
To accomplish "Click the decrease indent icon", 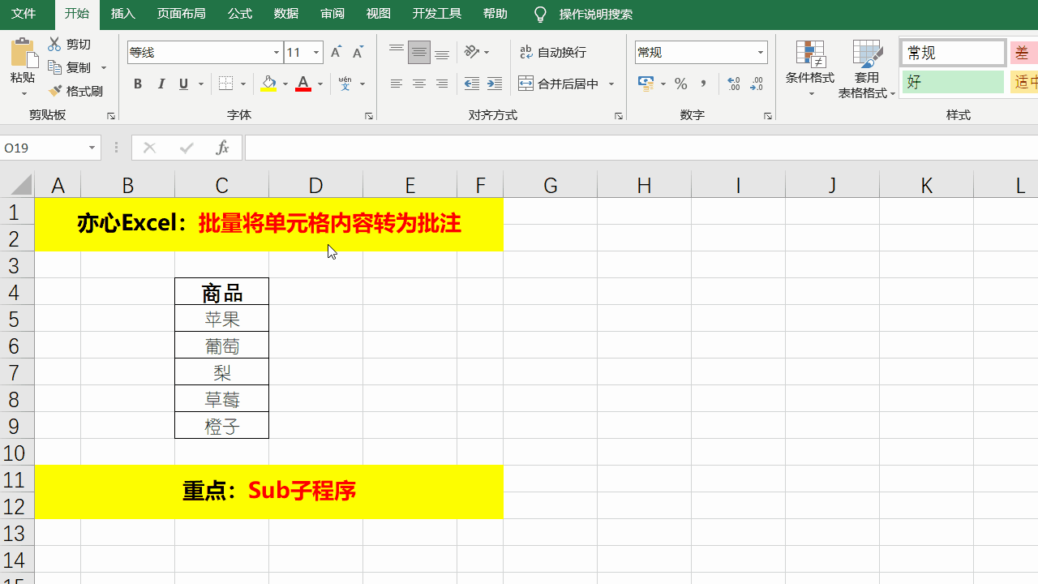I will (472, 84).
